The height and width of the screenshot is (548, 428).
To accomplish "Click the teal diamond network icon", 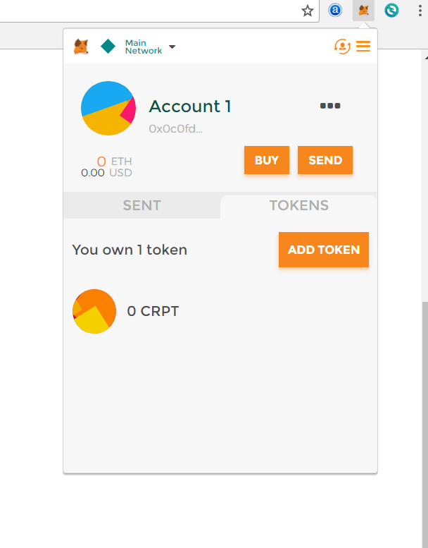I will coord(108,47).
